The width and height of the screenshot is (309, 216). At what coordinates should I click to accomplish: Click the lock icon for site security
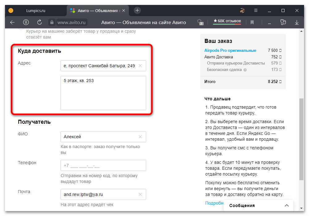coord(52,22)
